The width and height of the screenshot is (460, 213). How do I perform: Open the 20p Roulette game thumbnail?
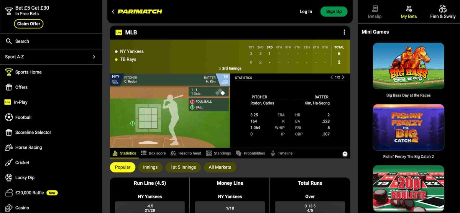tap(409, 189)
